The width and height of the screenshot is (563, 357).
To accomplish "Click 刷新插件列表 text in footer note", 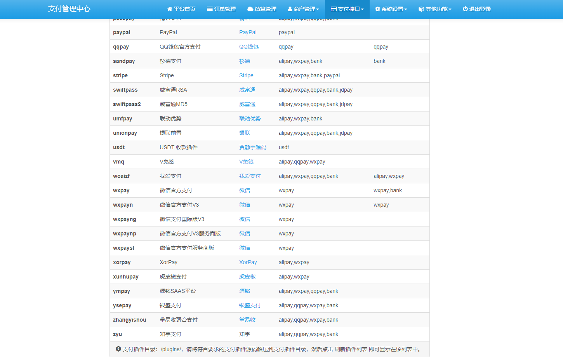I will coord(351,349).
